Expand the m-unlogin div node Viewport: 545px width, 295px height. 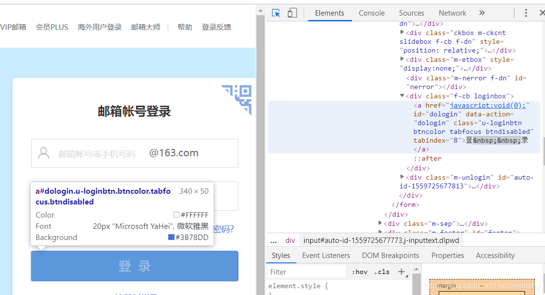pos(402,177)
